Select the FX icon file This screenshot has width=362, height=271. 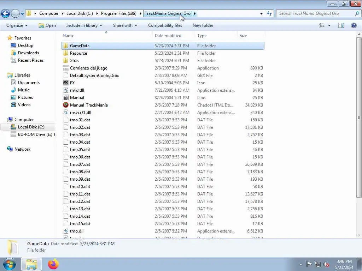tap(66, 83)
